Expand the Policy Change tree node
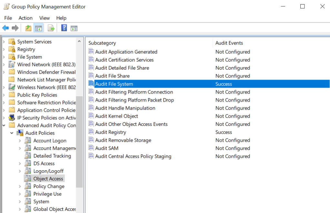330x213 pixels. point(20,186)
